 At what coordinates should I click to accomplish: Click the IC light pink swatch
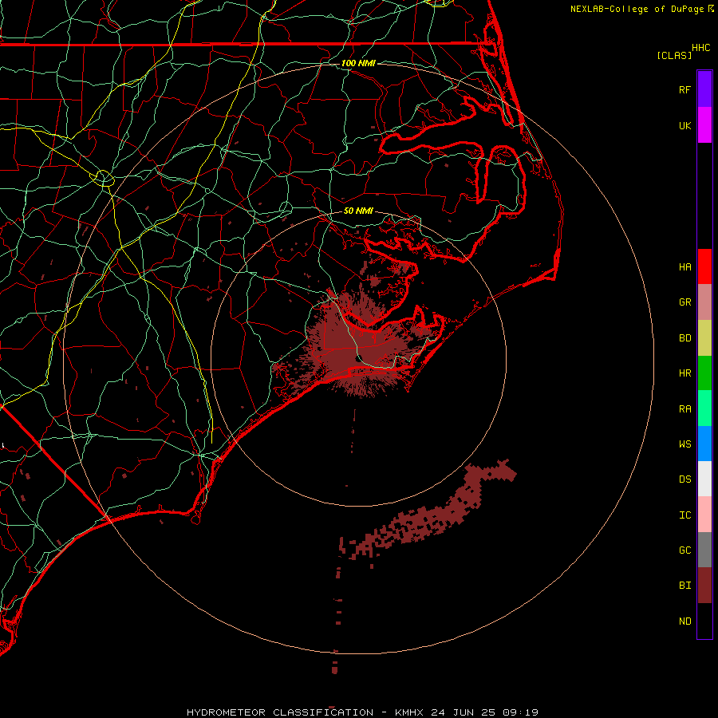(x=704, y=515)
